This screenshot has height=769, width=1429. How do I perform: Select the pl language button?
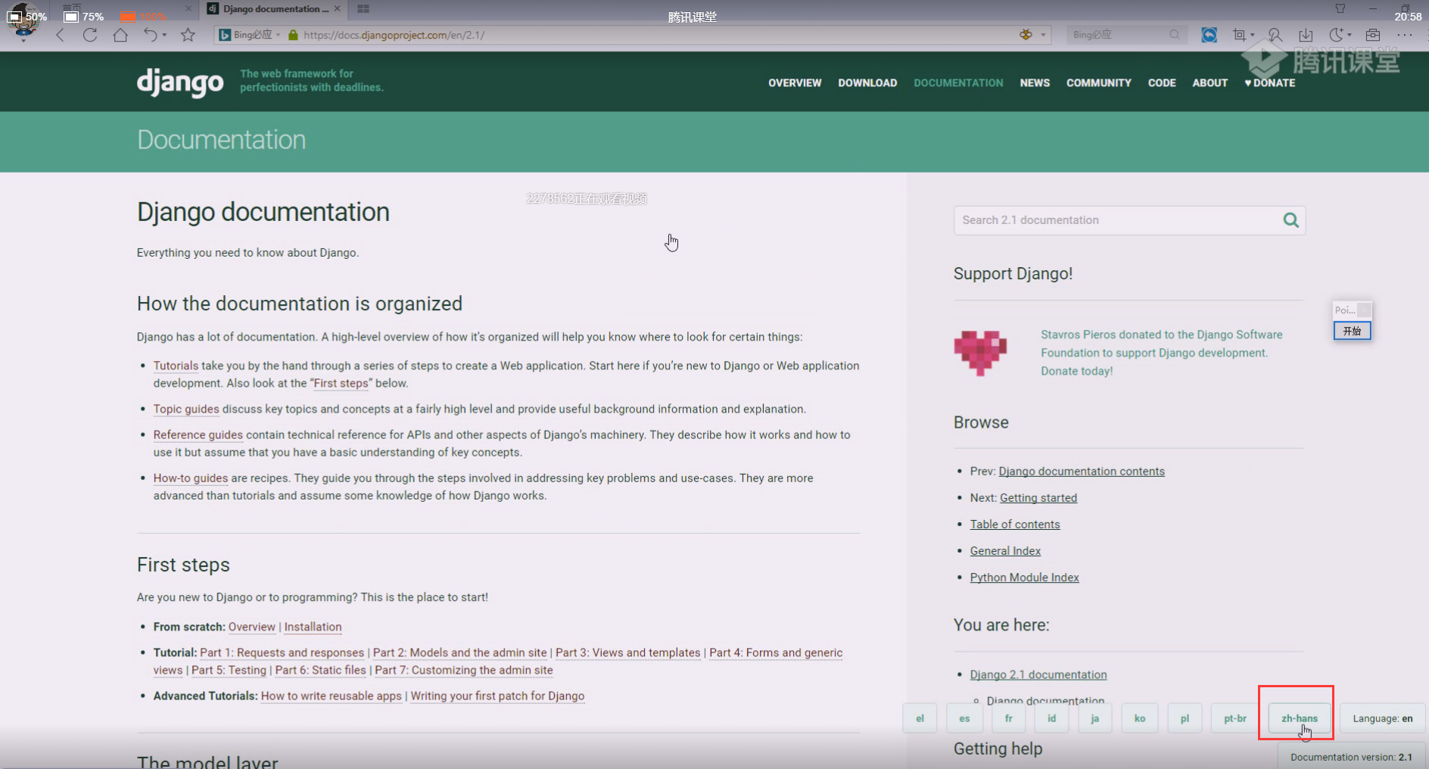pyautogui.click(x=1185, y=718)
